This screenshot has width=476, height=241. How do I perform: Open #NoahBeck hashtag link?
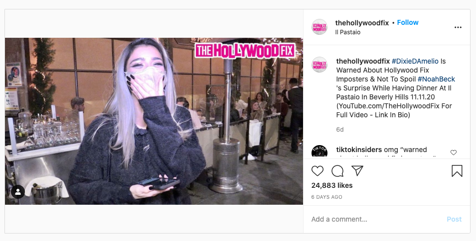tap(436, 79)
